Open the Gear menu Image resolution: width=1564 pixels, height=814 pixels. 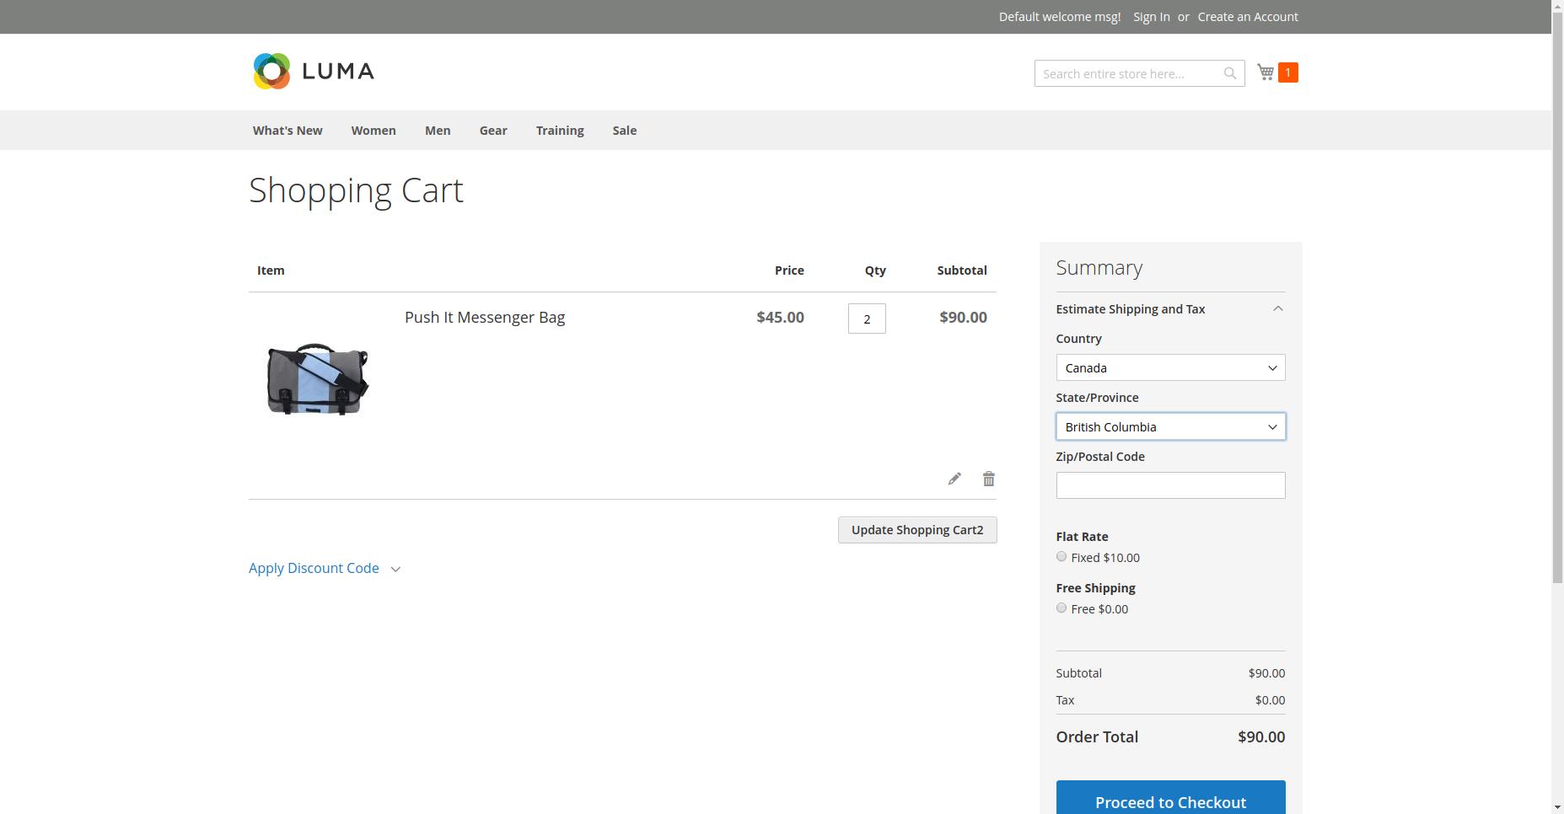tap(492, 131)
